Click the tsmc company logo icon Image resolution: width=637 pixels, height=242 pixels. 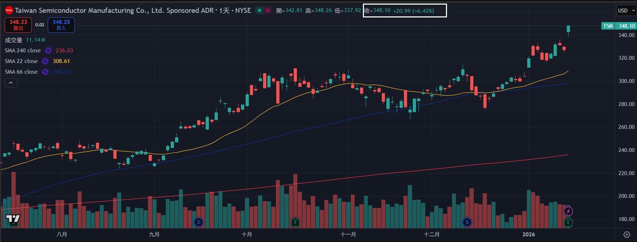(9, 10)
